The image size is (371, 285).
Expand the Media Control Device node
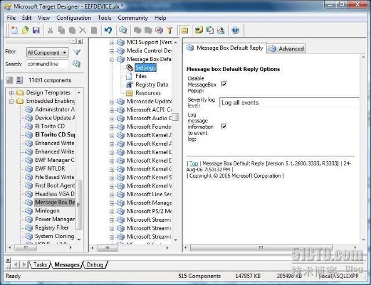pos(112,51)
